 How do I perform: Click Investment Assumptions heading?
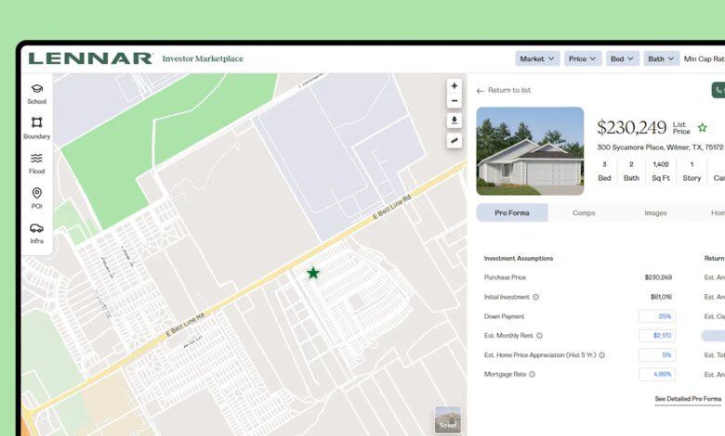[x=519, y=259]
